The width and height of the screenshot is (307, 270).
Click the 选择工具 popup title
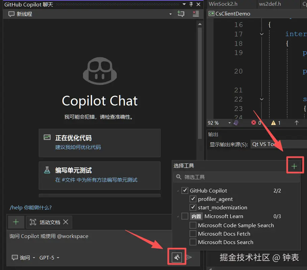click(184, 166)
